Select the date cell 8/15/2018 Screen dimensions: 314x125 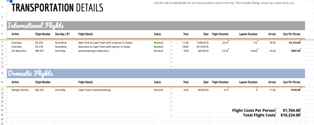203,47
